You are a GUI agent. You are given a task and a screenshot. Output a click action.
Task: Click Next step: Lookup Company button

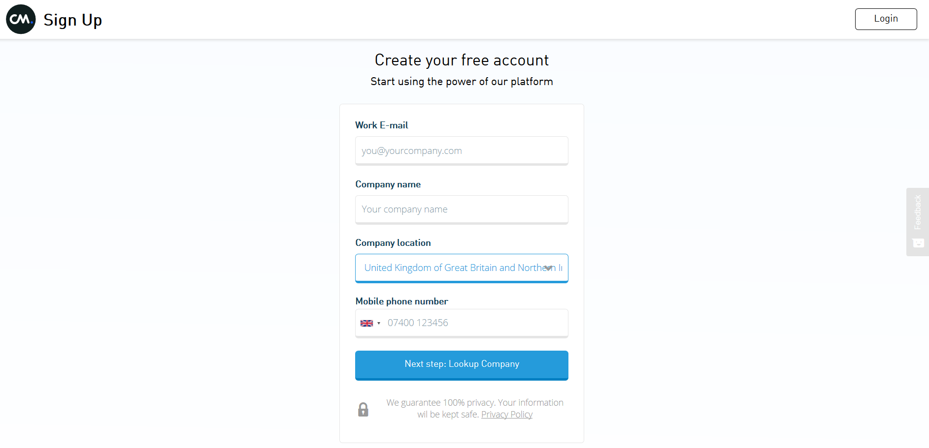[462, 365]
